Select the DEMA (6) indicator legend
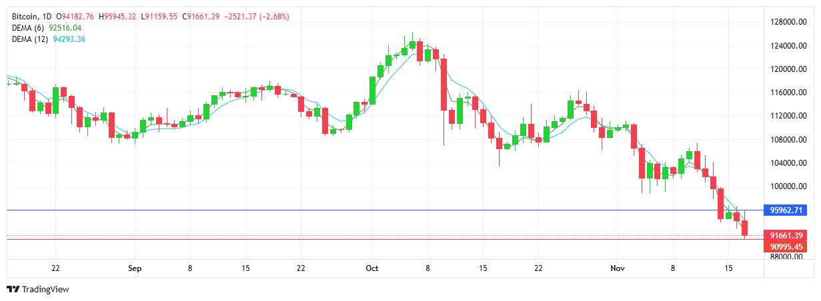This screenshot has height=301, width=821. (28, 27)
